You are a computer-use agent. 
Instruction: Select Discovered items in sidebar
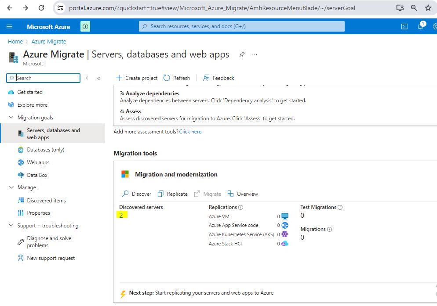coord(46,201)
